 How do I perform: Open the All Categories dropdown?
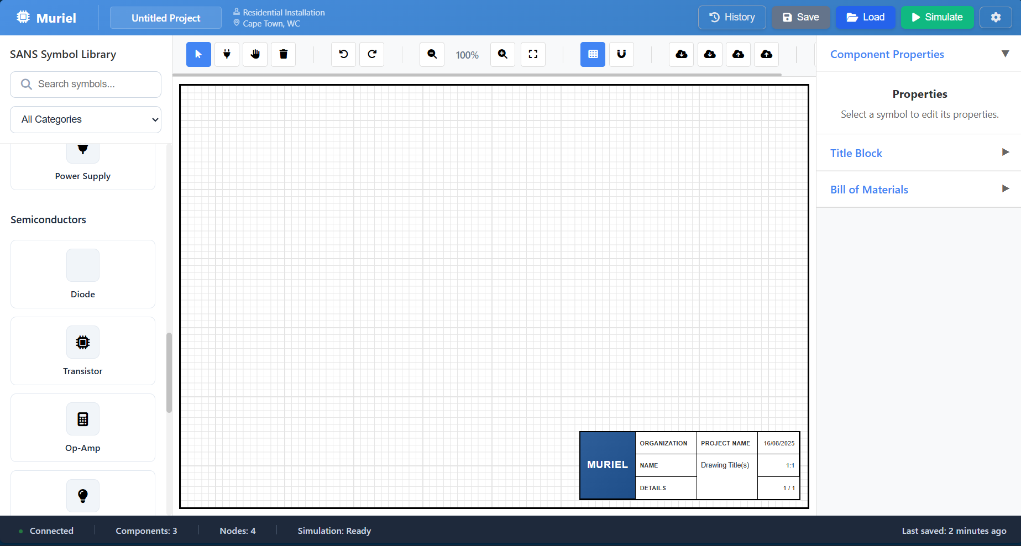pyautogui.click(x=86, y=119)
